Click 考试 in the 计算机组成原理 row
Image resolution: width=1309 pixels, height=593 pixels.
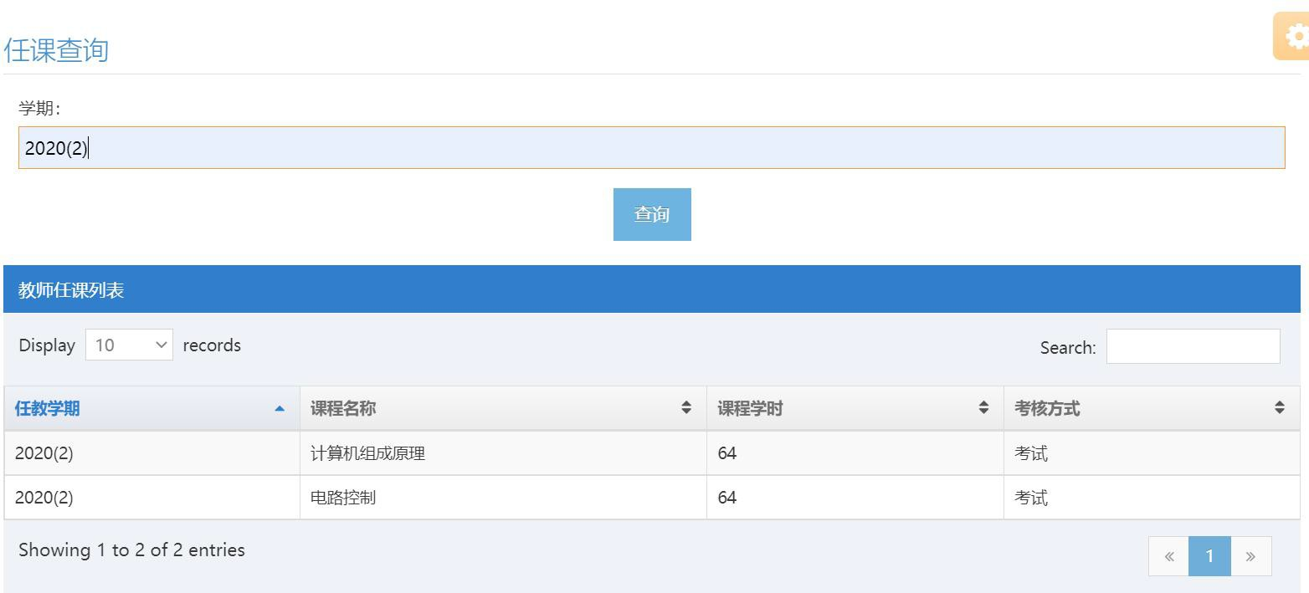pos(1031,453)
